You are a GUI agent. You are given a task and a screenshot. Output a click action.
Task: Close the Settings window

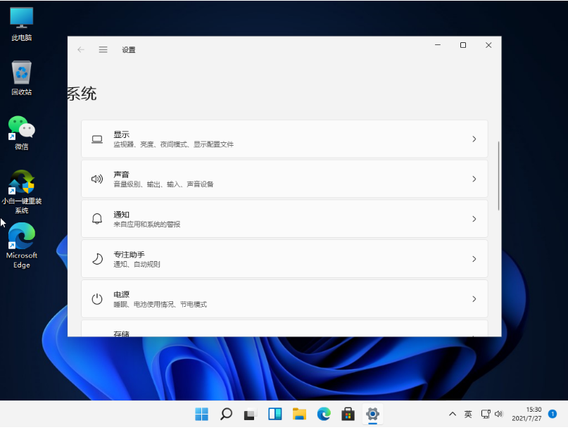click(488, 45)
